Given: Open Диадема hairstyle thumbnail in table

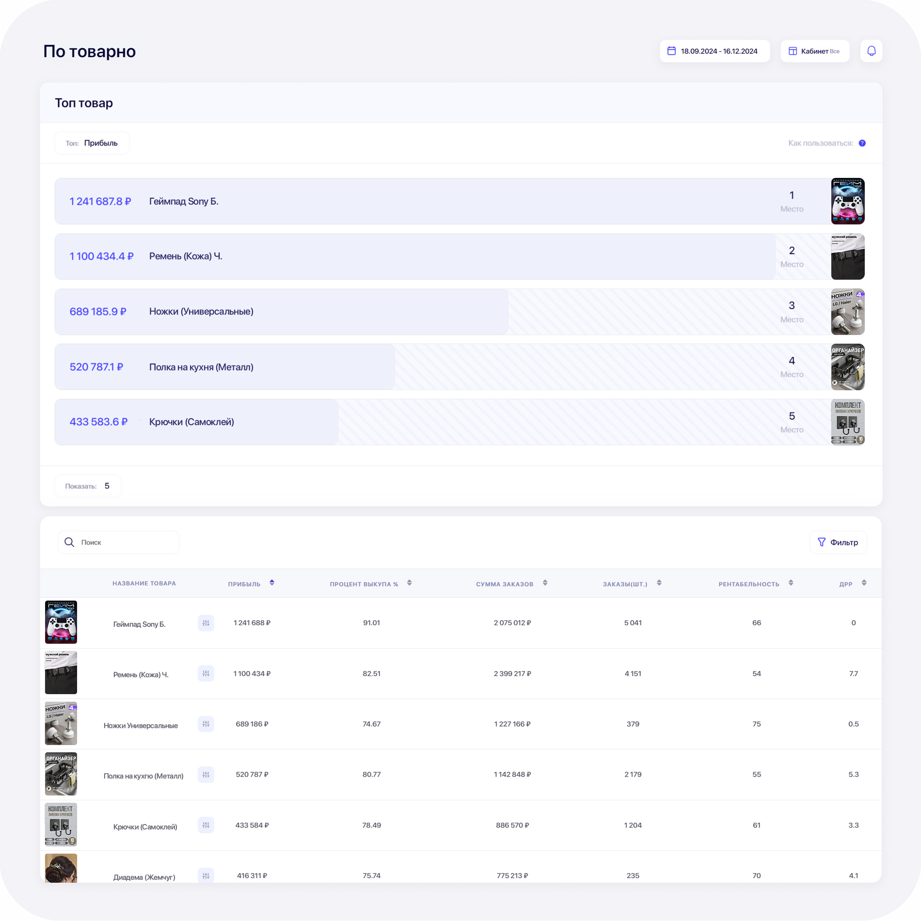Looking at the screenshot, I should [61, 868].
